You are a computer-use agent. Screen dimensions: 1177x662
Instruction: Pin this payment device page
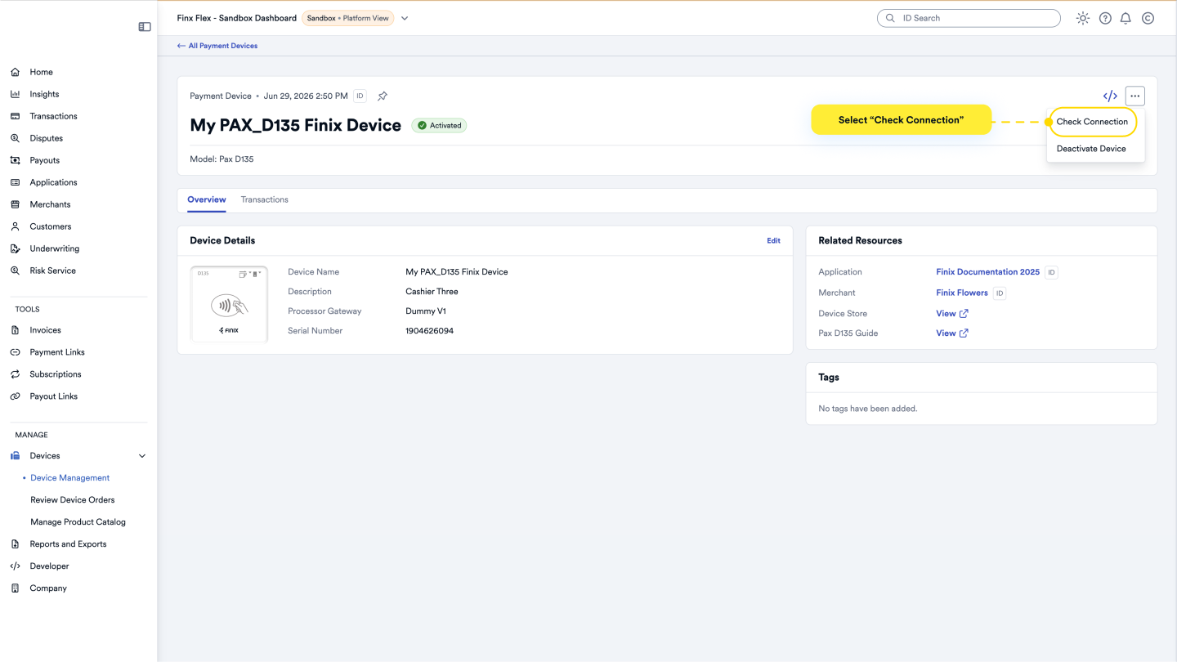[382, 96]
